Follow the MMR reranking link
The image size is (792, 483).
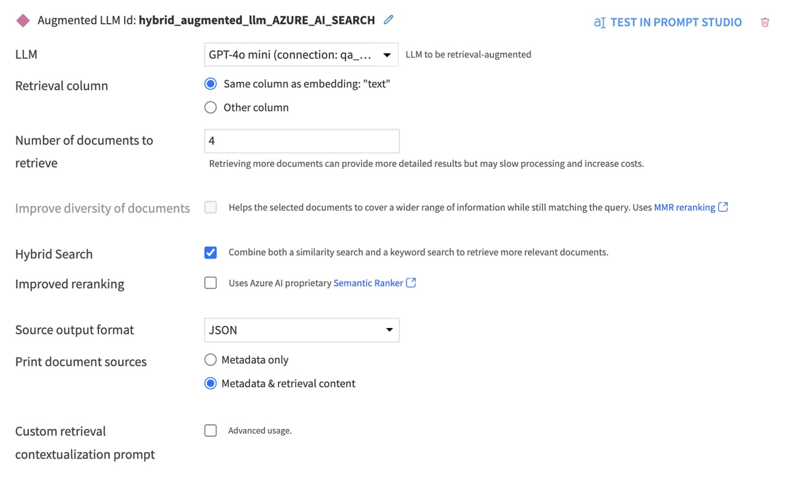click(684, 207)
